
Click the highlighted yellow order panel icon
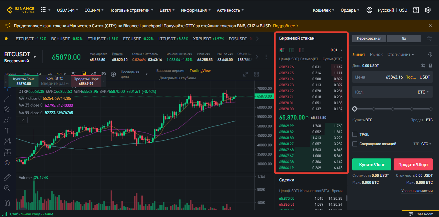coord(84,74)
